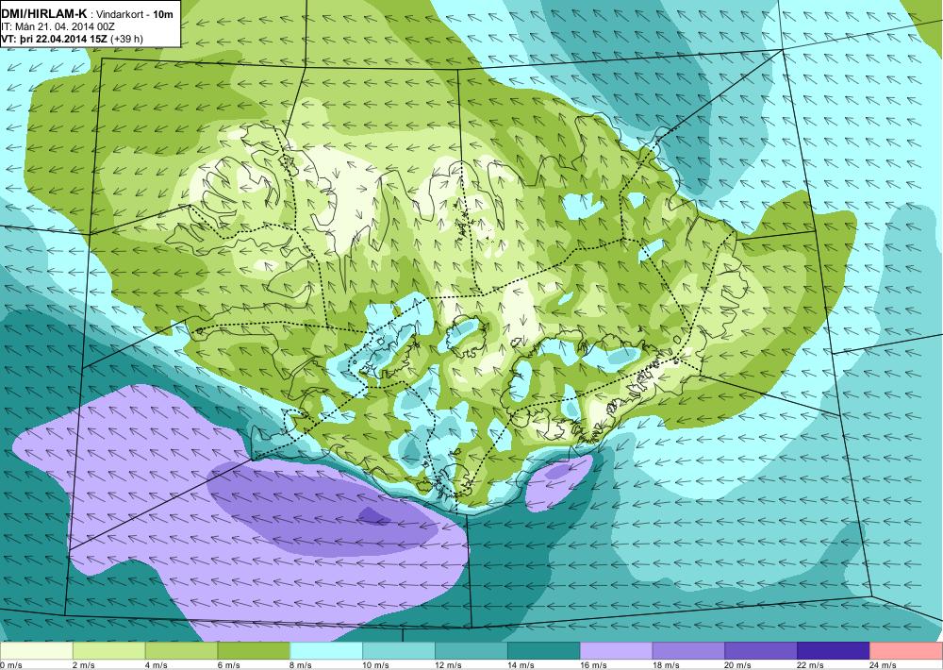Click the '4 m/s' legend label

[x=157, y=665]
